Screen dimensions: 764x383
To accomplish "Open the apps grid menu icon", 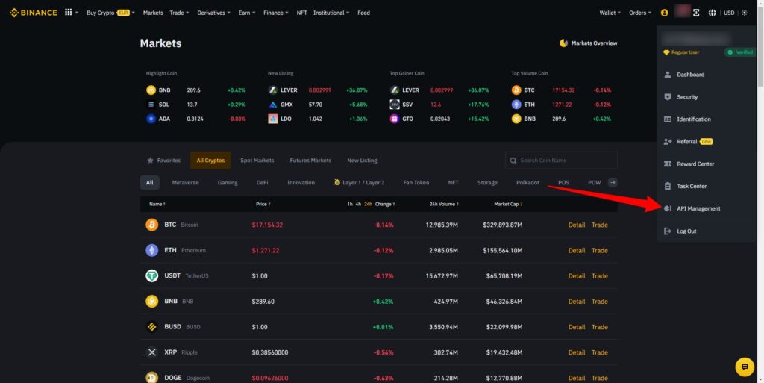I will pos(68,12).
